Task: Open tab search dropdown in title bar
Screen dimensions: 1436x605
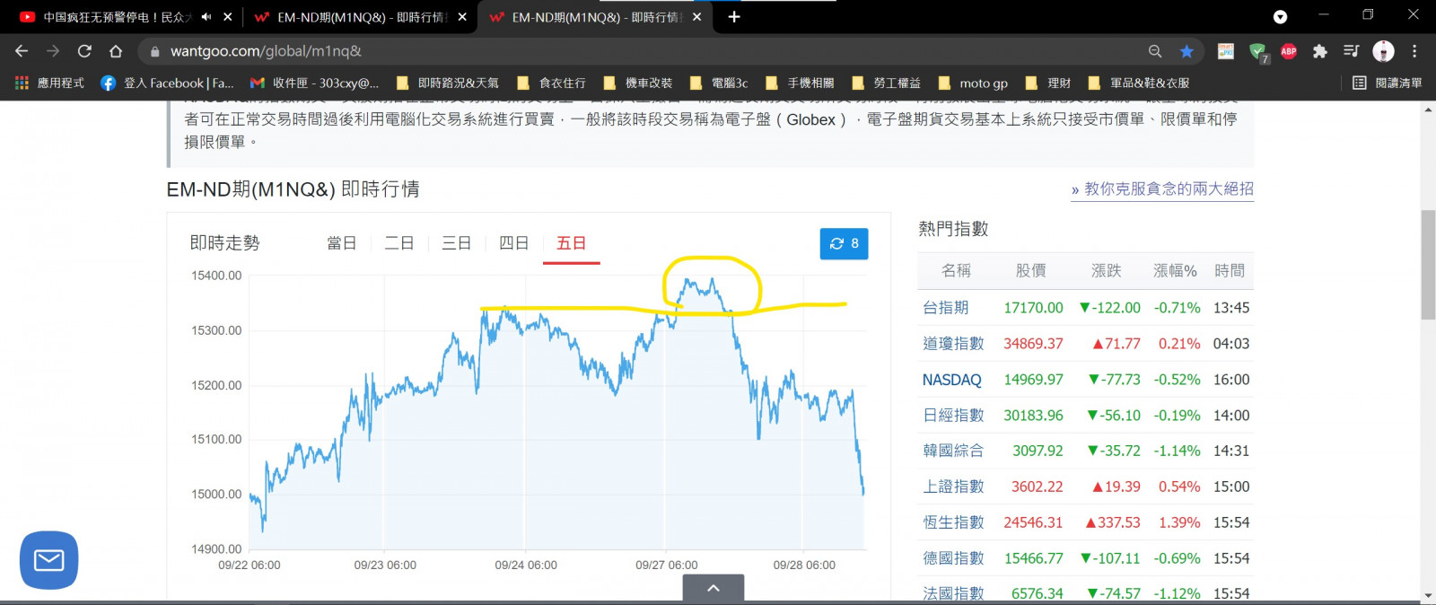Action: click(x=1280, y=17)
